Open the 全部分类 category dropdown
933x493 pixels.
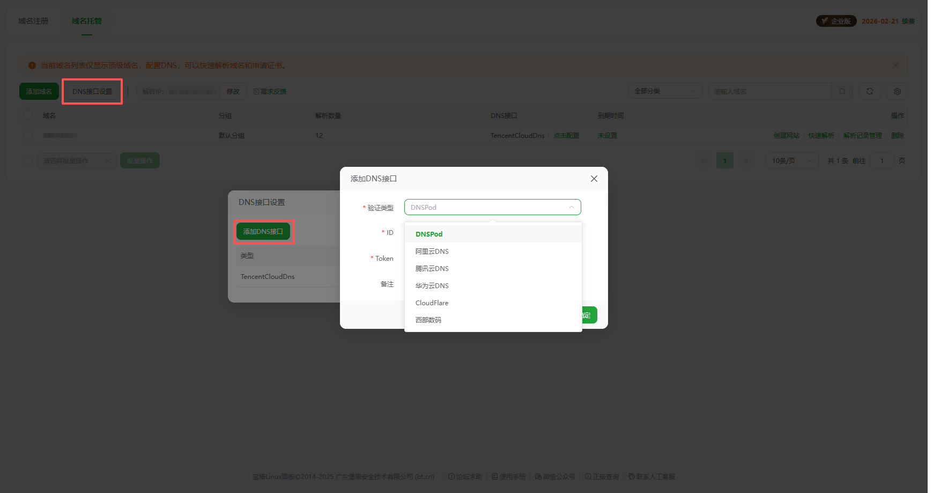(x=664, y=91)
